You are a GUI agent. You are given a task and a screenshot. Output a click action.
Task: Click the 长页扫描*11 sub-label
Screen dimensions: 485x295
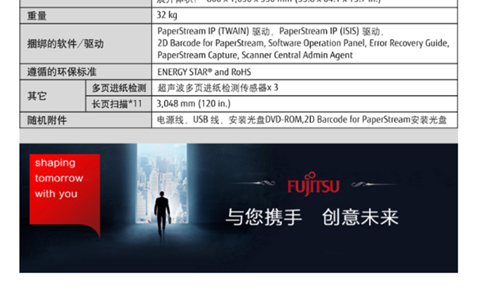116,104
